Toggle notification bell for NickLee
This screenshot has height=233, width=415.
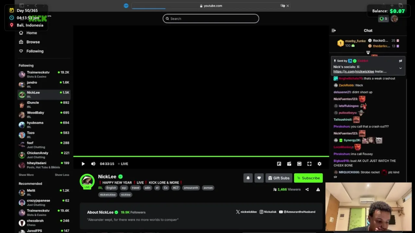pyautogui.click(x=248, y=178)
